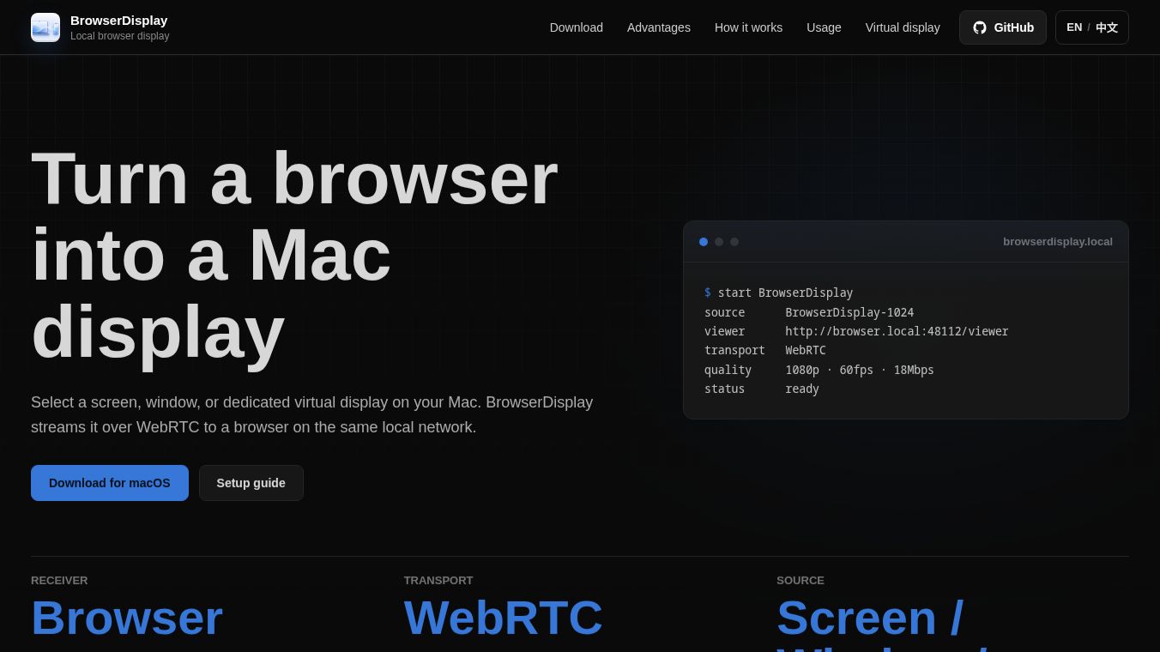Click the large Browser stat heading
1160x652 pixels.
(127, 618)
